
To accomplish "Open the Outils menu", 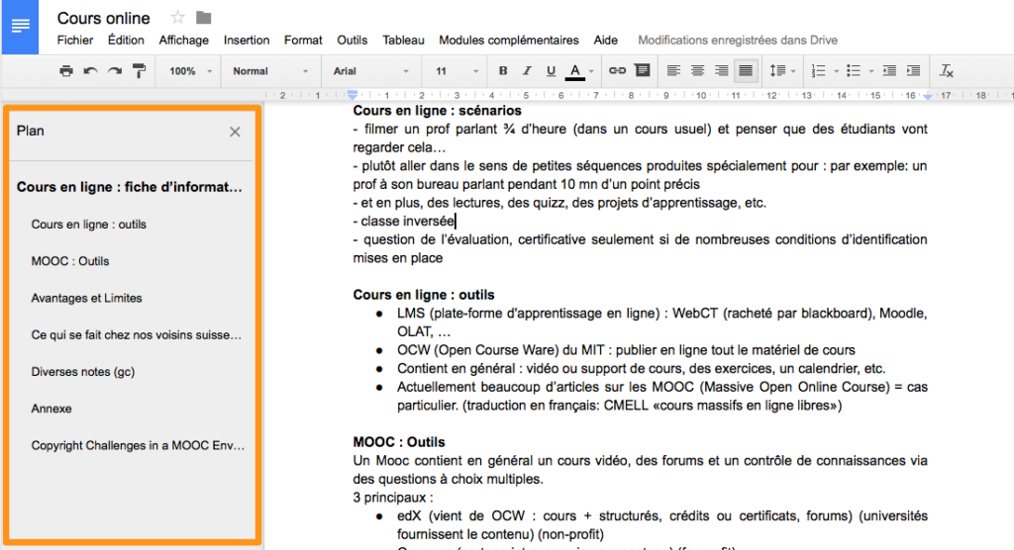I will click(x=352, y=41).
